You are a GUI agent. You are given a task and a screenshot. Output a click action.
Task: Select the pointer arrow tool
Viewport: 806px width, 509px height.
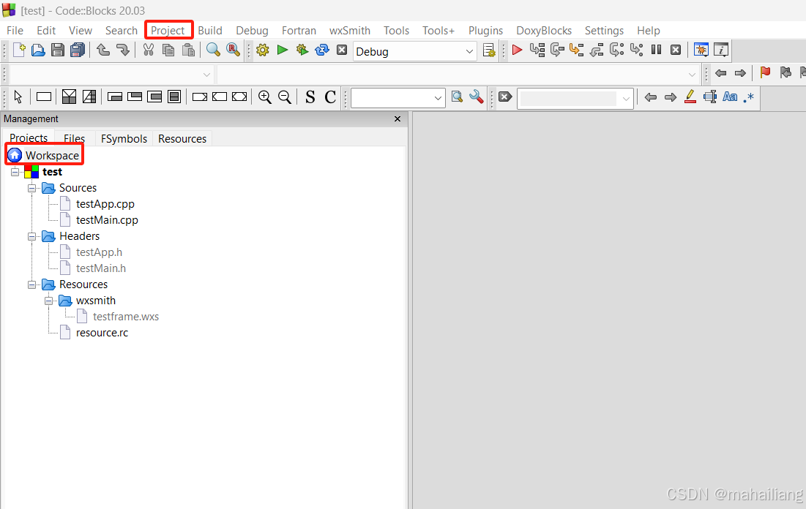click(18, 97)
